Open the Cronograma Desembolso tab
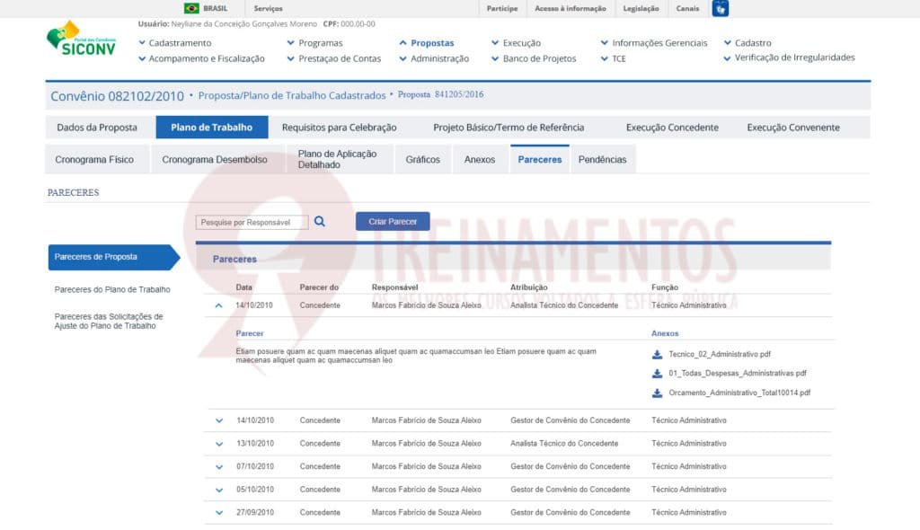Viewport: 920px width, 530px height. (x=215, y=160)
